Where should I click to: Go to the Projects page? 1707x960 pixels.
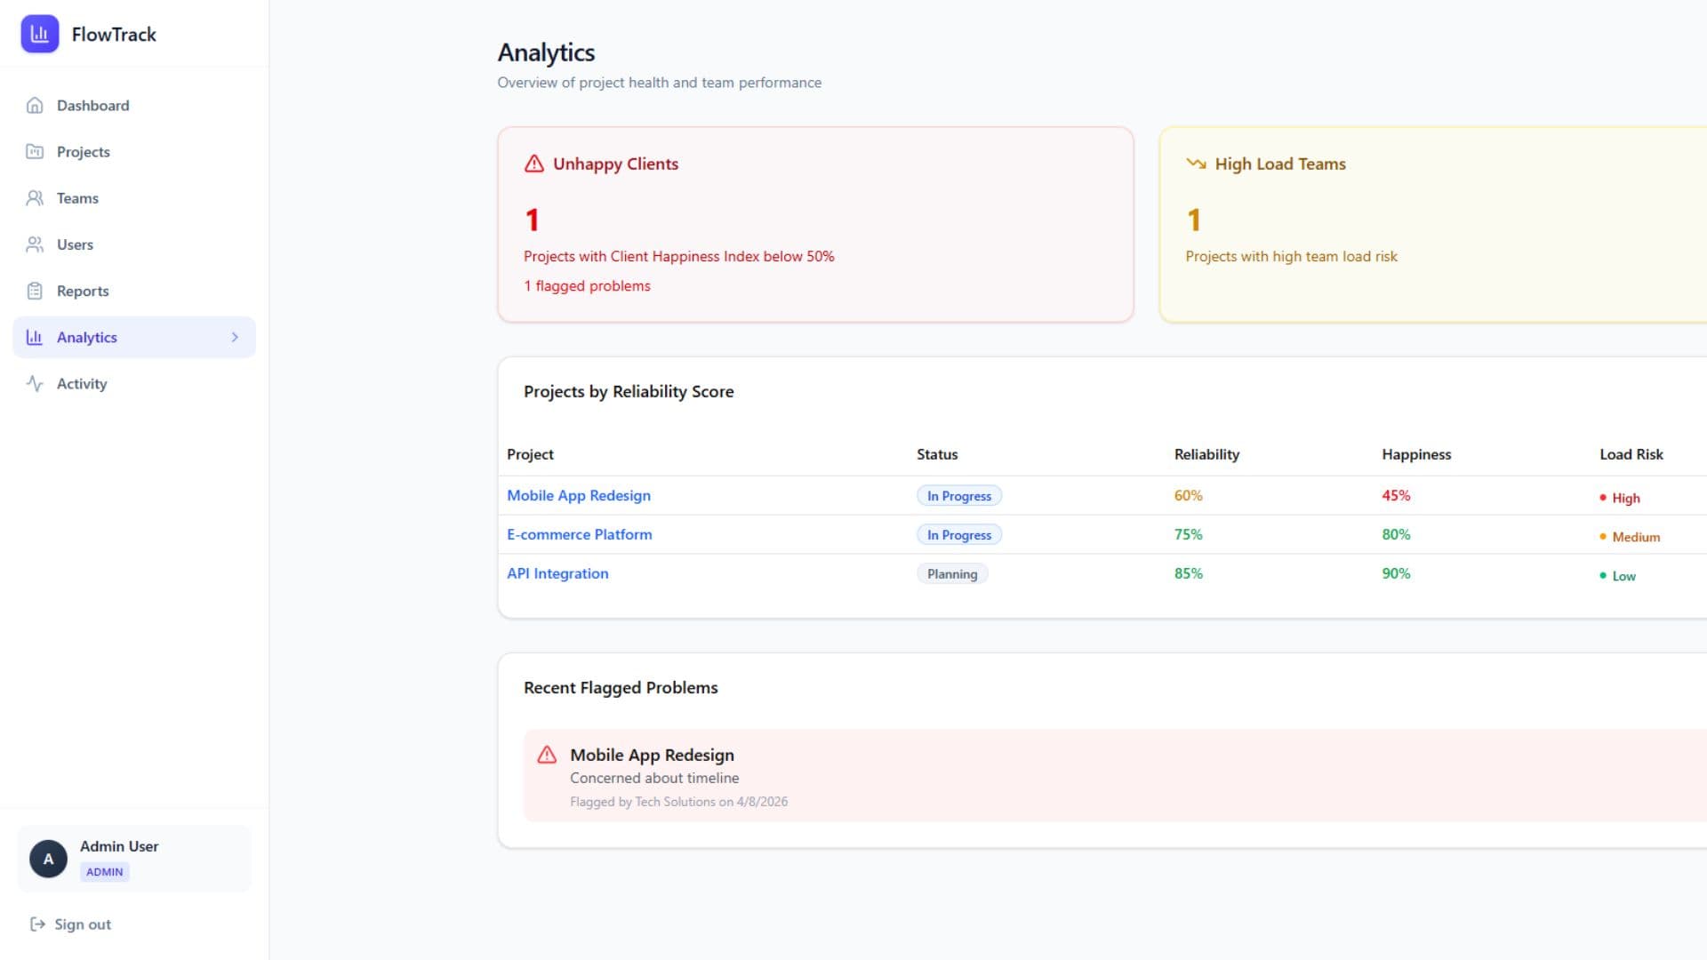(133, 152)
